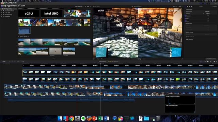The height and width of the screenshot is (122, 218).
Task: Select the audio waveform clip in browser
Action: [x=25, y=30]
